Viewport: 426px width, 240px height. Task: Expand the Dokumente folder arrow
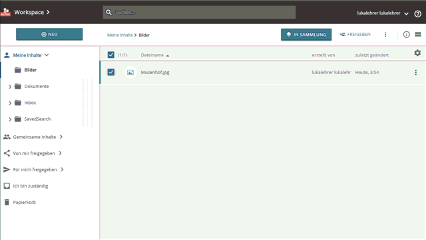(10, 87)
